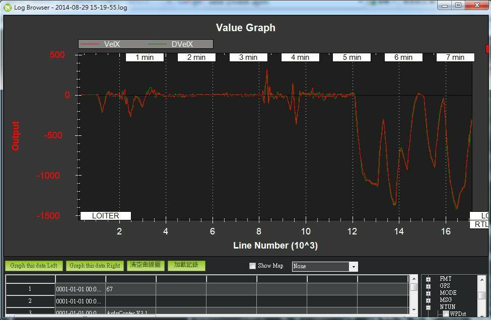Click tree panel scrollbar up arrow
This screenshot has height=320, width=491.
482,279
